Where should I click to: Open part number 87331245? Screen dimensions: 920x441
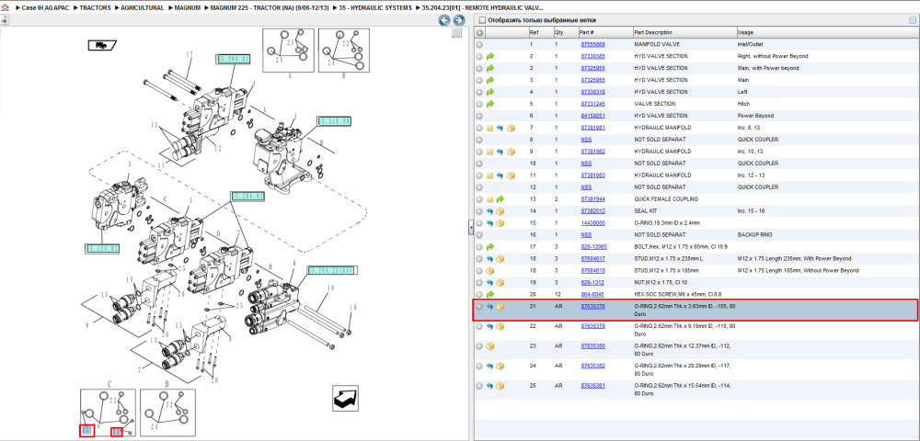tap(592, 104)
